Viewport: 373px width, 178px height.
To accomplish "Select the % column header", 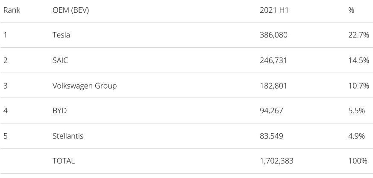I will [351, 10].
